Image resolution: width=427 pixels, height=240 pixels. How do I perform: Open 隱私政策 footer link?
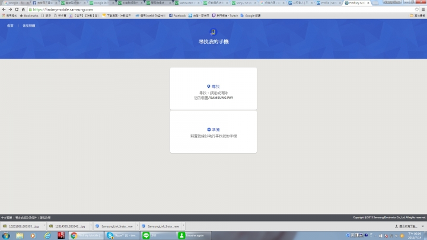pos(45,217)
